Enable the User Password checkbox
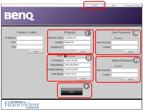 (x=113, y=38)
